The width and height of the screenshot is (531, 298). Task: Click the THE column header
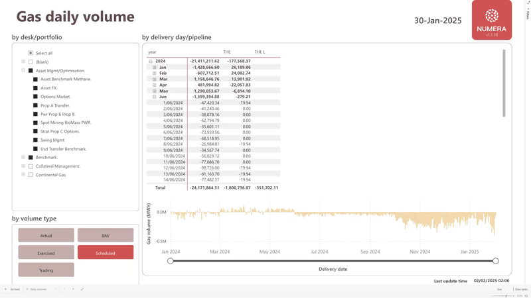coord(227,52)
